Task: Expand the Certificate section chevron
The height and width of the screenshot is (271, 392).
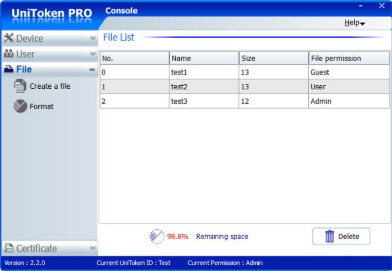Action: tap(93, 248)
